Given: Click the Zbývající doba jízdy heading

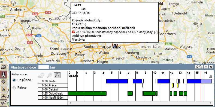Looking at the screenshot, I should tap(86, 20).
